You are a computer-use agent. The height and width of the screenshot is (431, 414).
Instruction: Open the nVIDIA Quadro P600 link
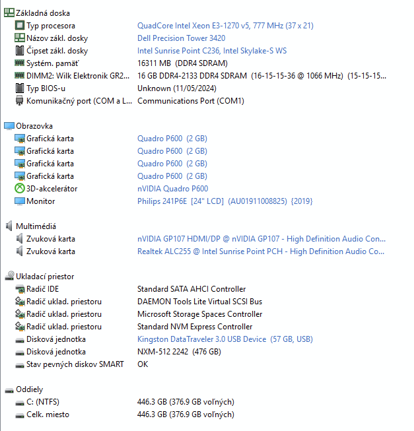tap(172, 189)
